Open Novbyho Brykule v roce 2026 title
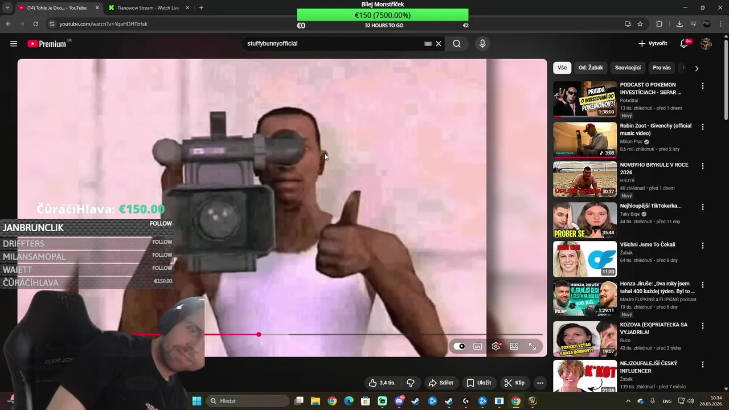Screen dimensions: 729x410 [x=654, y=169]
